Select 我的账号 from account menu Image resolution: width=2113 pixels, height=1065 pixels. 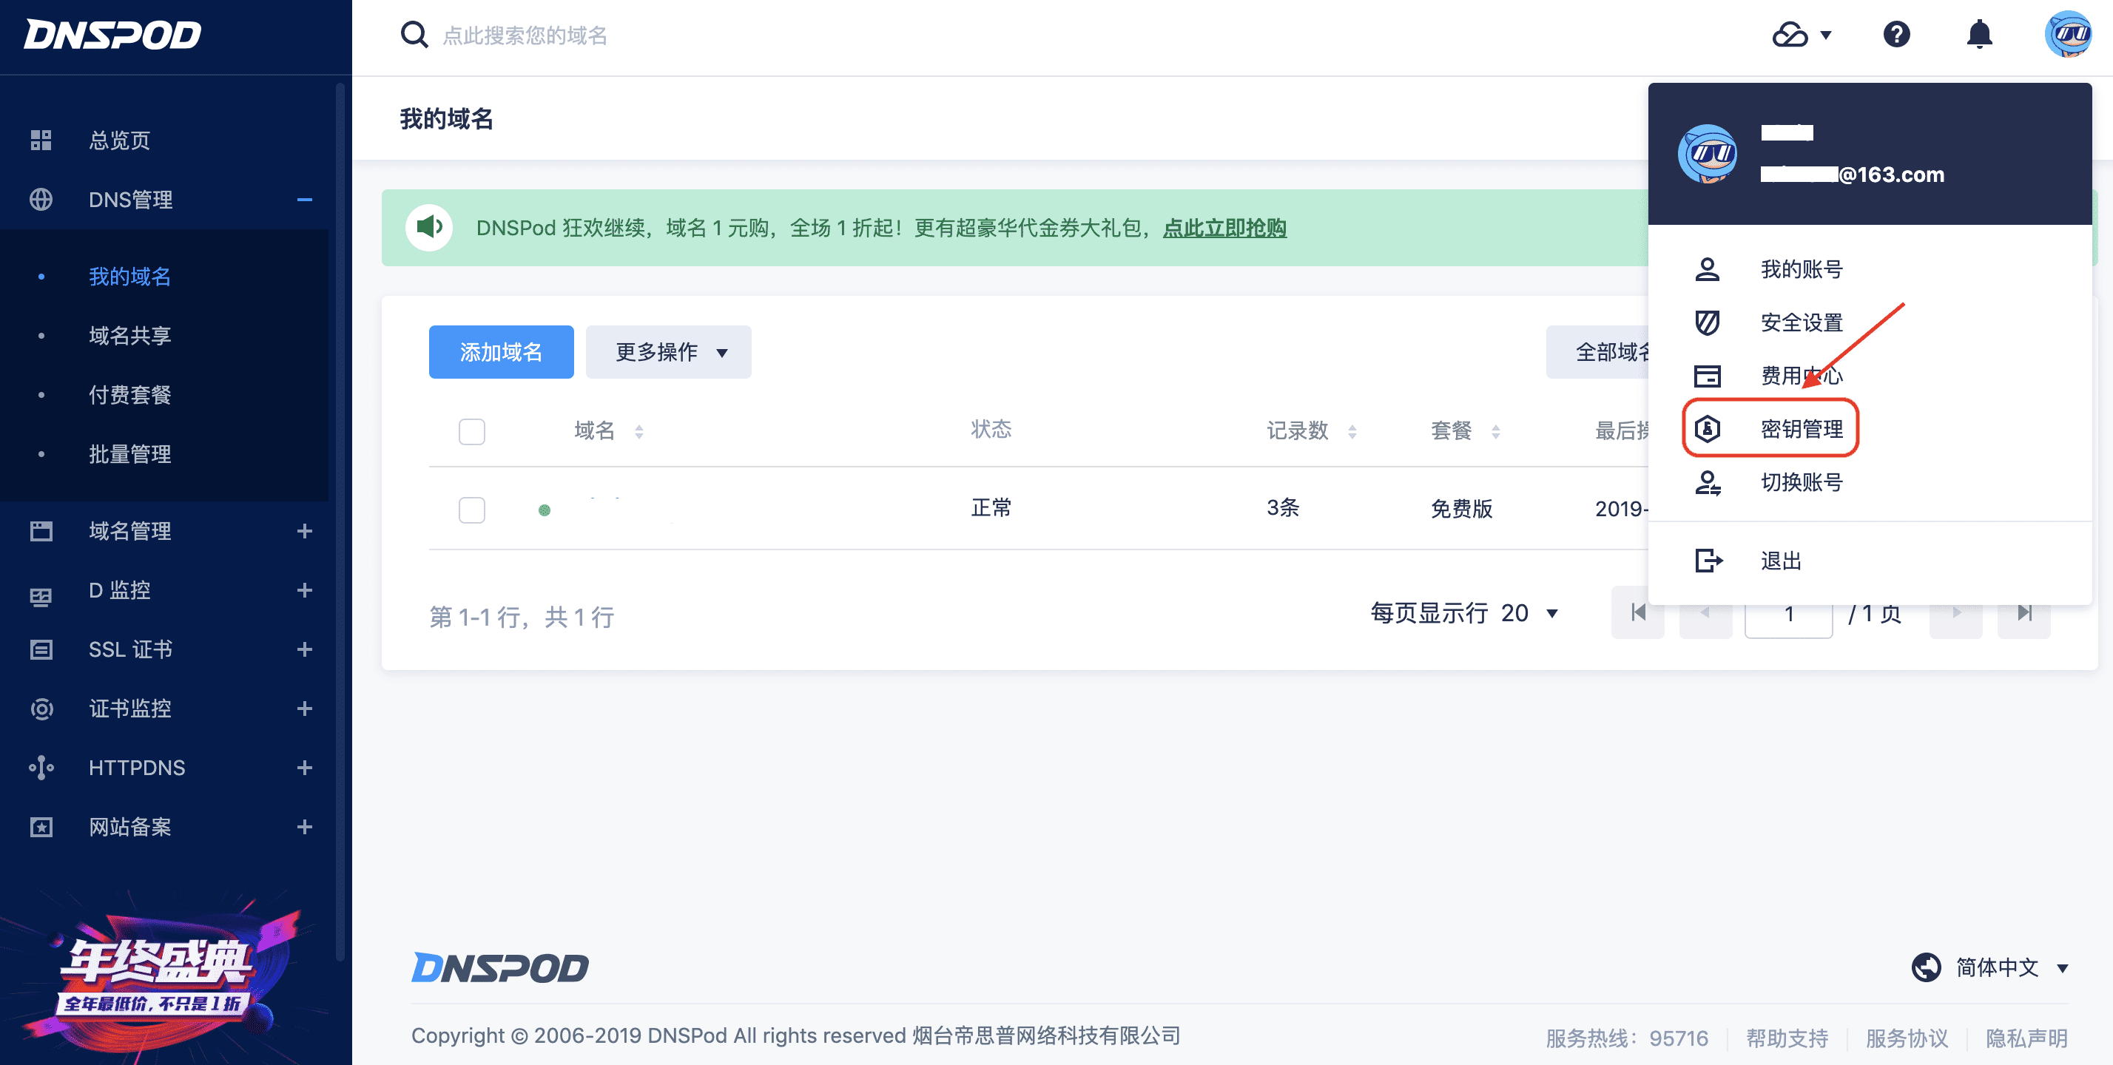[x=1802, y=269]
